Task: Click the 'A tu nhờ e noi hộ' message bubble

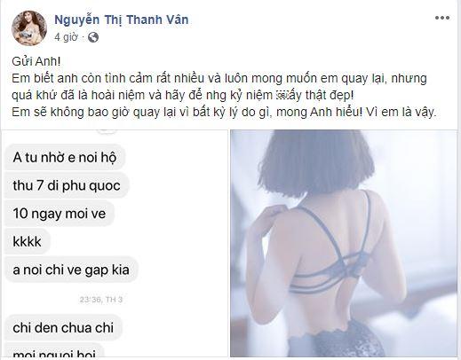Action: pyautogui.click(x=65, y=157)
